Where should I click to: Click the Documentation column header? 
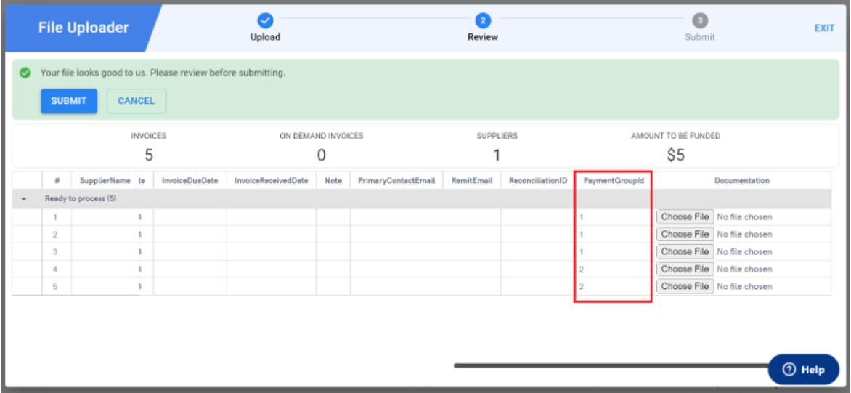[742, 181]
